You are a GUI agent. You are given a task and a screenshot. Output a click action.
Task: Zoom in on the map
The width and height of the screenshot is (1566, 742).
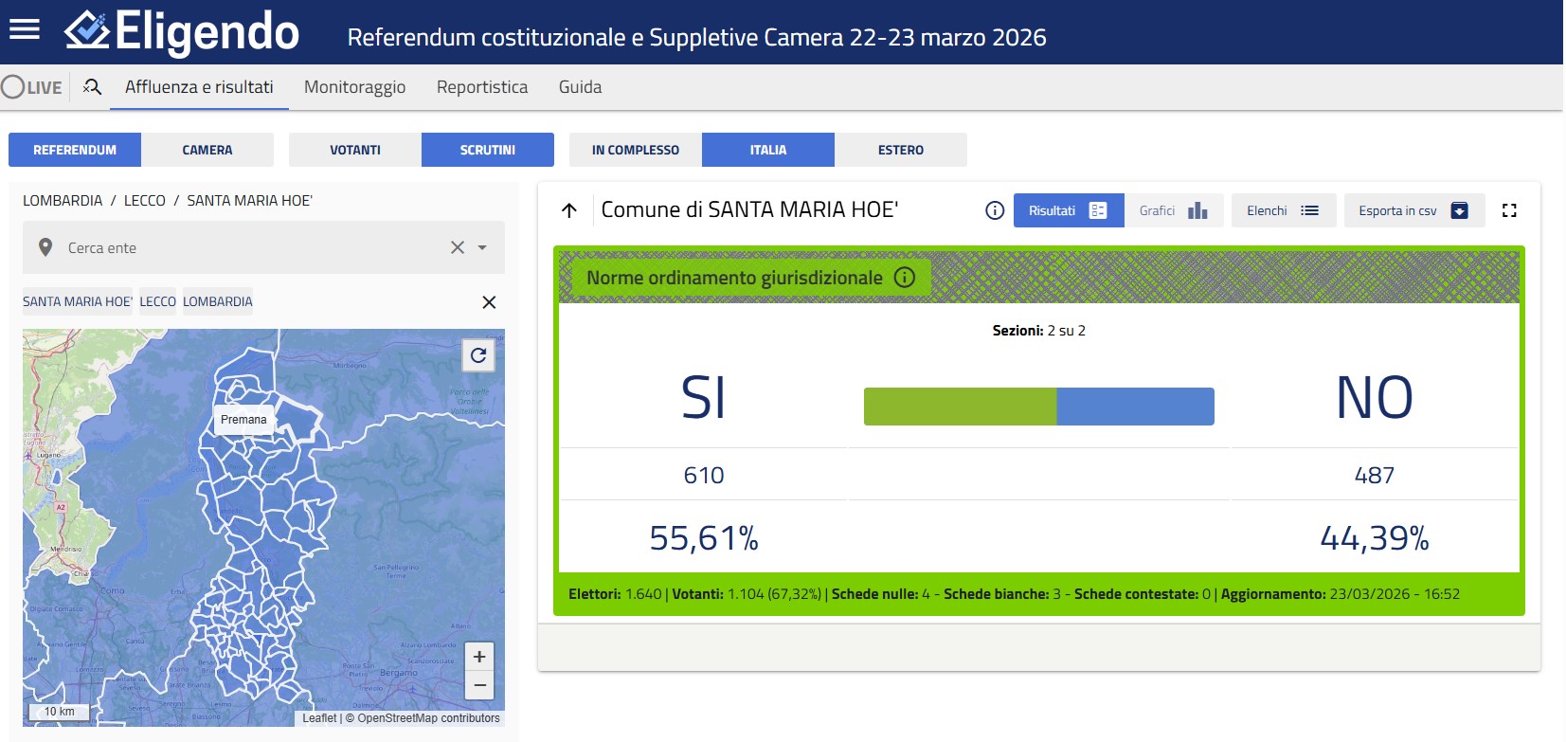pyautogui.click(x=479, y=657)
